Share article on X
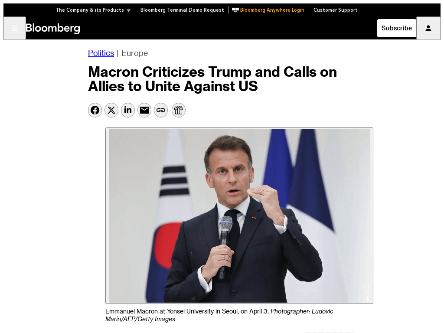 coord(111,110)
